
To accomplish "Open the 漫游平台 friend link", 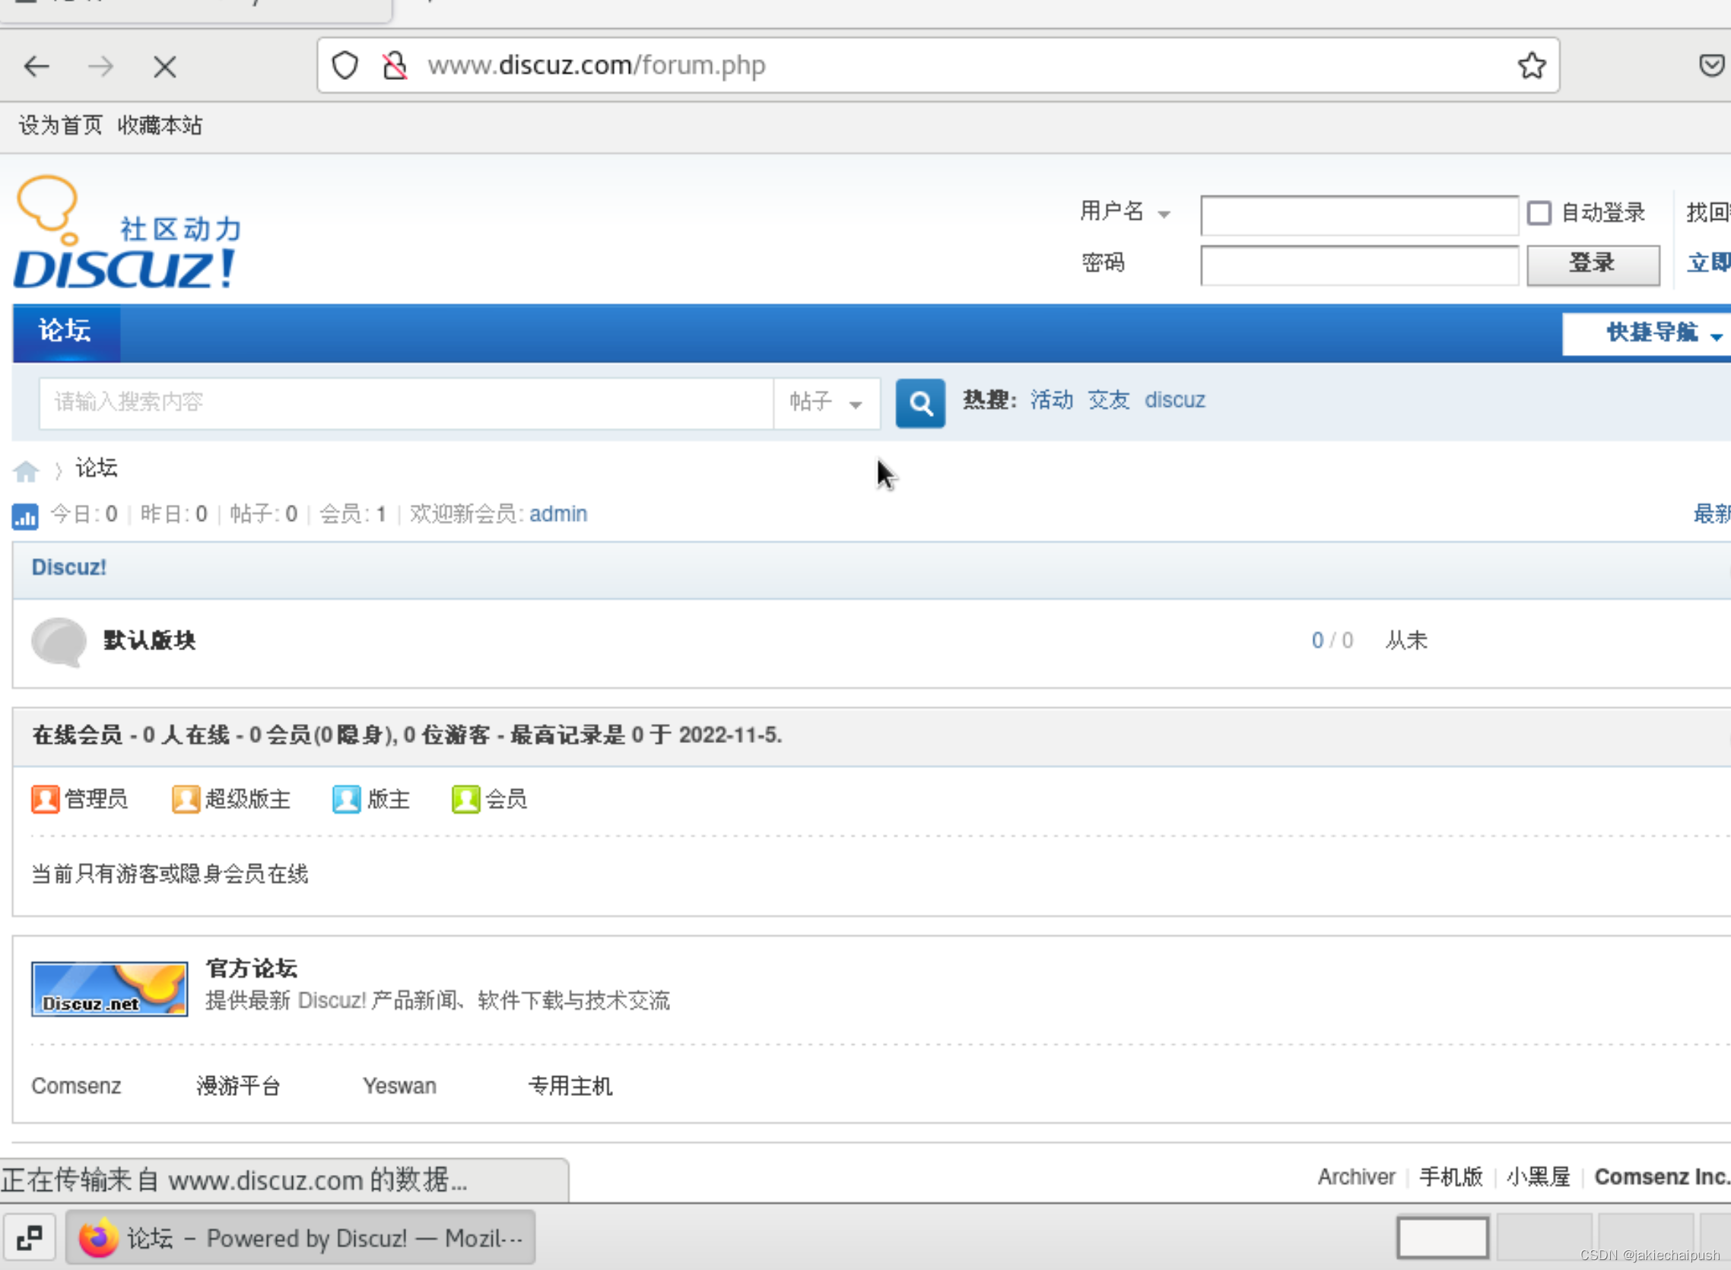I will pos(238,1086).
